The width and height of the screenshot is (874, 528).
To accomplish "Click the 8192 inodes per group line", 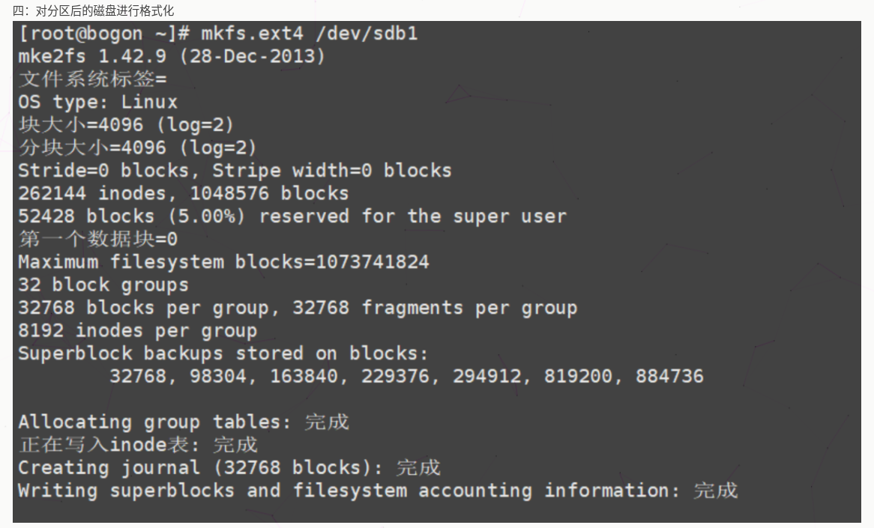I will tap(137, 331).
